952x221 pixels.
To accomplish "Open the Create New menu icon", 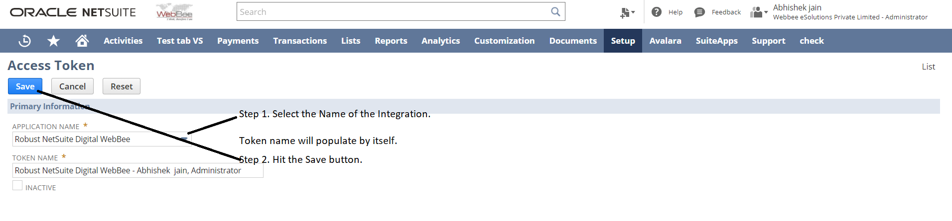I will click(x=627, y=12).
